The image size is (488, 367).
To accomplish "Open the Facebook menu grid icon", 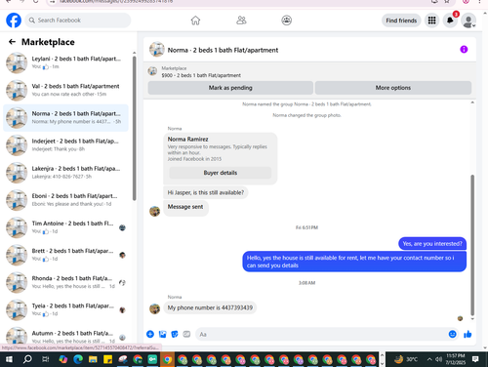I will [431, 20].
